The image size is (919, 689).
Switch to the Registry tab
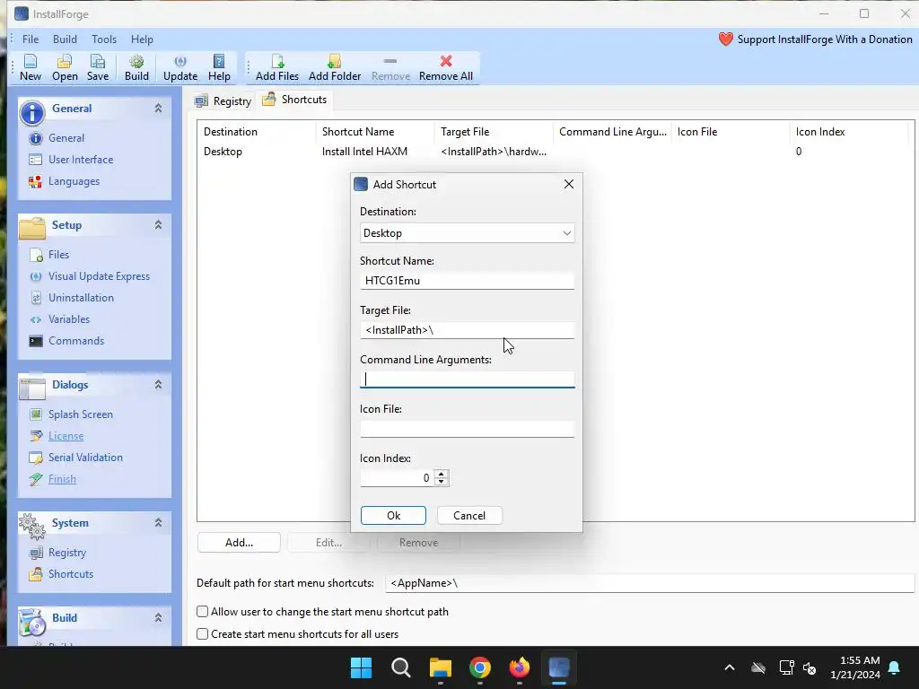pyautogui.click(x=223, y=100)
